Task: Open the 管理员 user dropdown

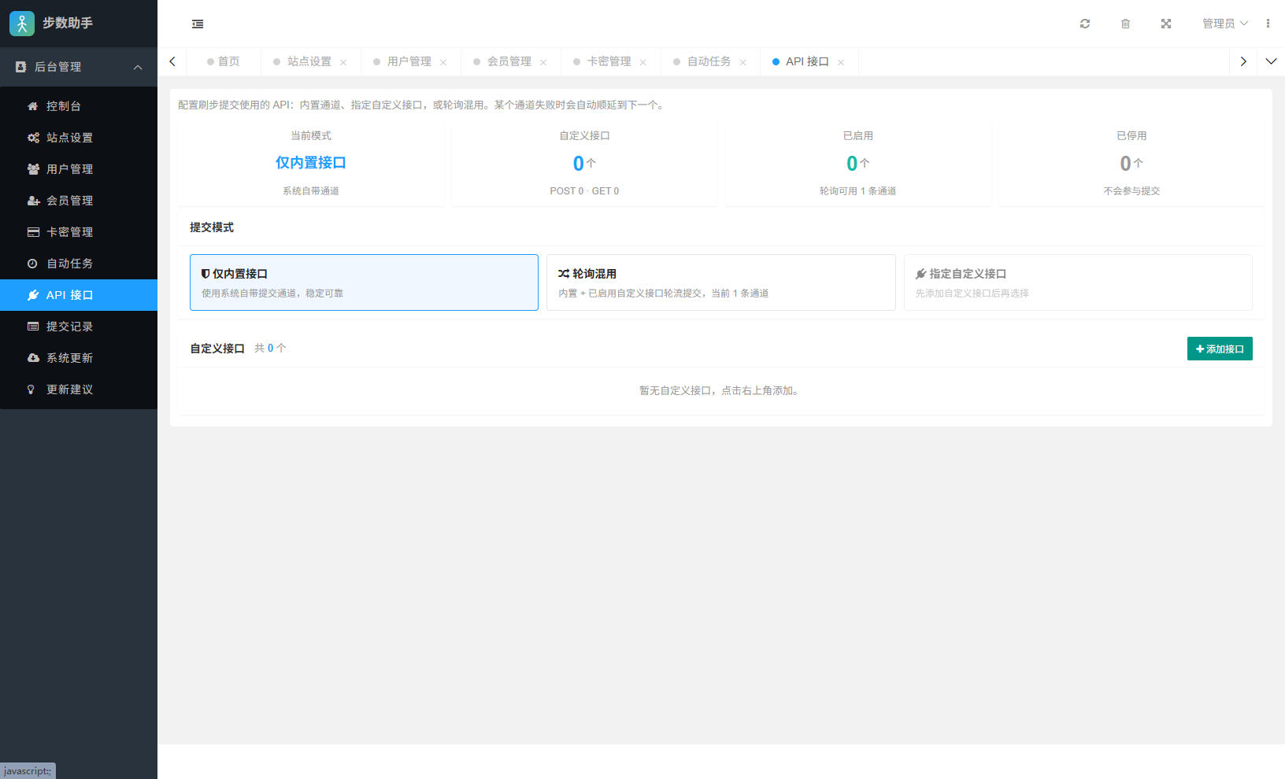Action: point(1224,24)
